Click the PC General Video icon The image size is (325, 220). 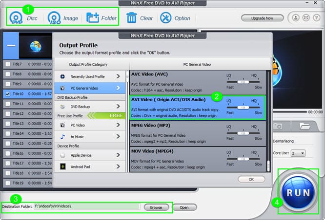click(x=62, y=88)
